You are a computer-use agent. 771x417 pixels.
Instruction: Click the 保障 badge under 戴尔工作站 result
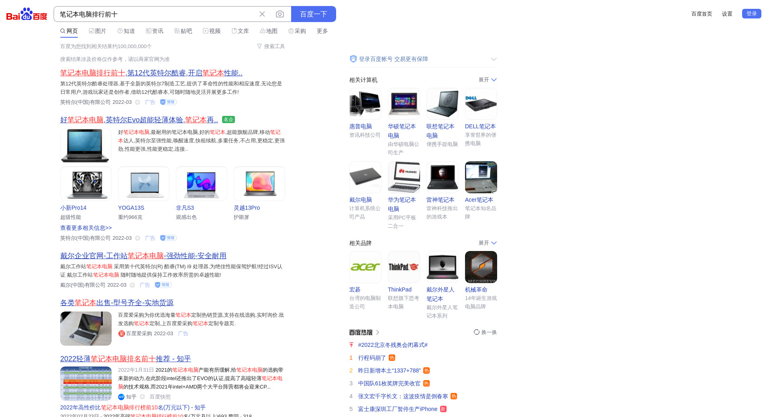tap(163, 285)
